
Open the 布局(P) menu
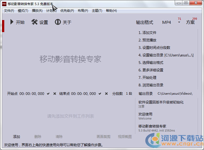click(x=83, y=11)
